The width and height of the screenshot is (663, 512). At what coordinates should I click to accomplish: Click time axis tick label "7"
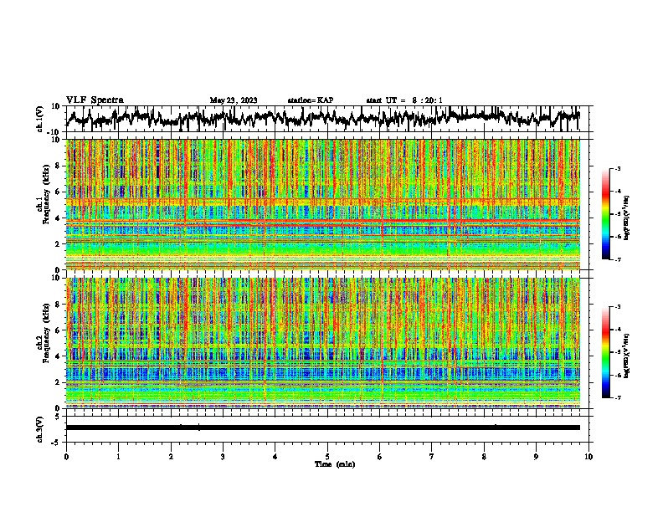[x=432, y=457]
